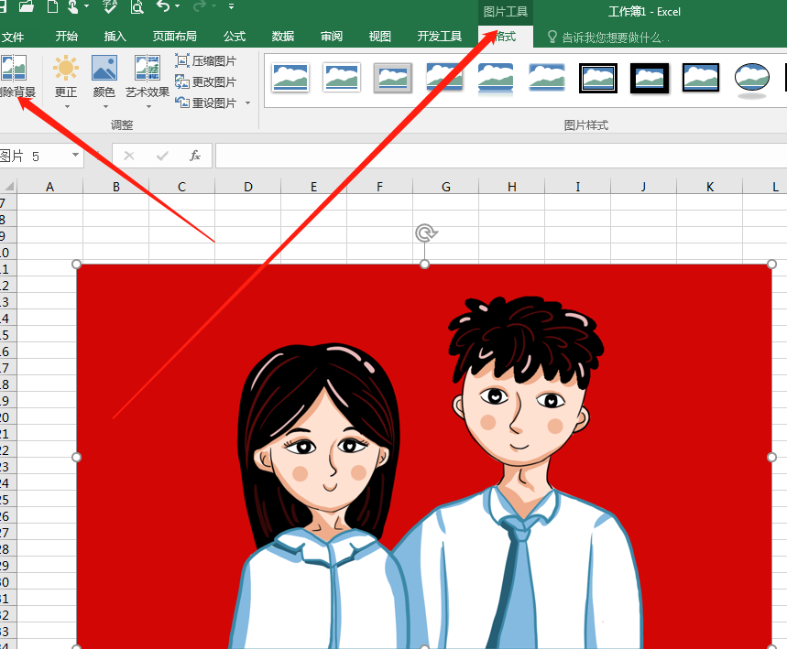
Task: Switch to the 审阅 (Review) tab
Action: coord(332,36)
